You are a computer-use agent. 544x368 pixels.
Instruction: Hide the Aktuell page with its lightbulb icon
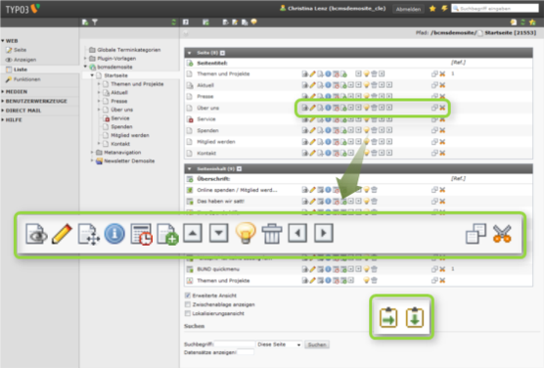(366, 85)
